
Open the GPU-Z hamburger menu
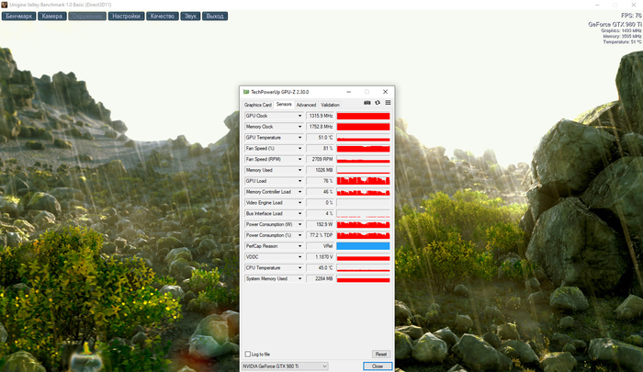(x=388, y=103)
